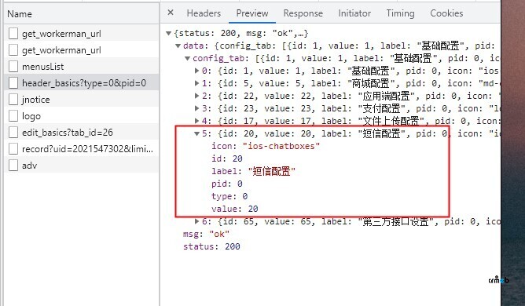Select the adv request row
Viewport: 525px width, 306px height.
(82, 166)
